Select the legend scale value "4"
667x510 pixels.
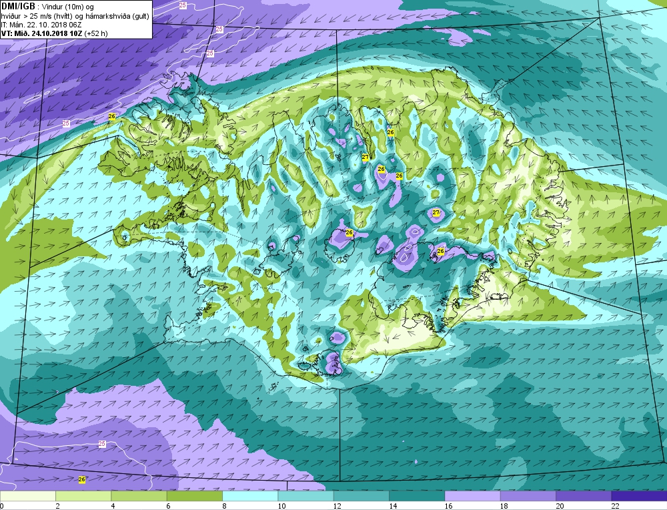(113, 506)
